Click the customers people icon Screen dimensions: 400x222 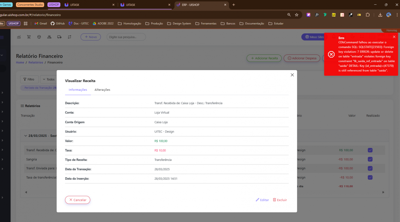click(49, 37)
